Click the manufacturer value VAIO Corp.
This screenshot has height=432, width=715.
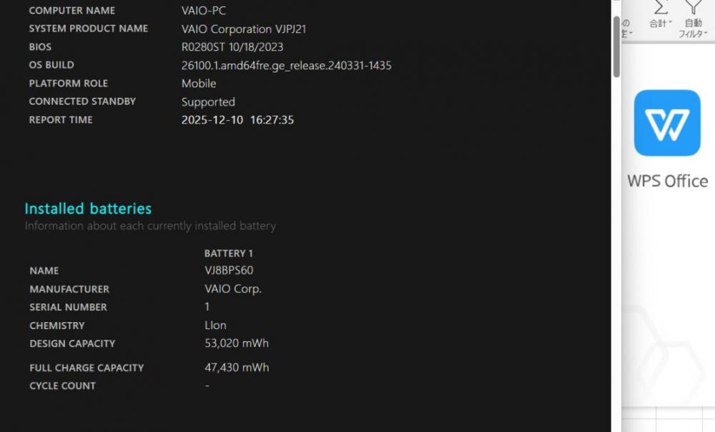pyautogui.click(x=233, y=289)
